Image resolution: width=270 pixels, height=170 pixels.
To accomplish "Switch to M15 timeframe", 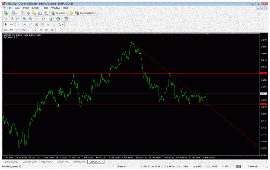I will 17,30.
